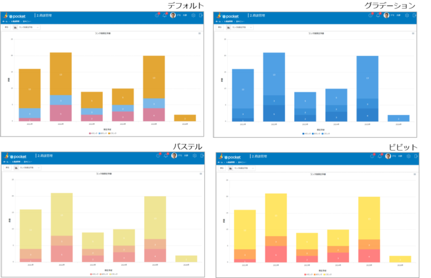
Task: Click the logout icon in the blue chart window
Action: [x=414, y=15]
